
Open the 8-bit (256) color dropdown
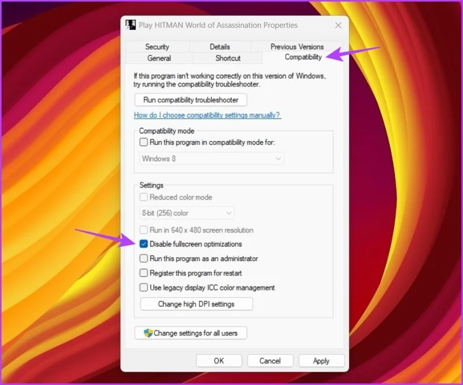coord(186,213)
